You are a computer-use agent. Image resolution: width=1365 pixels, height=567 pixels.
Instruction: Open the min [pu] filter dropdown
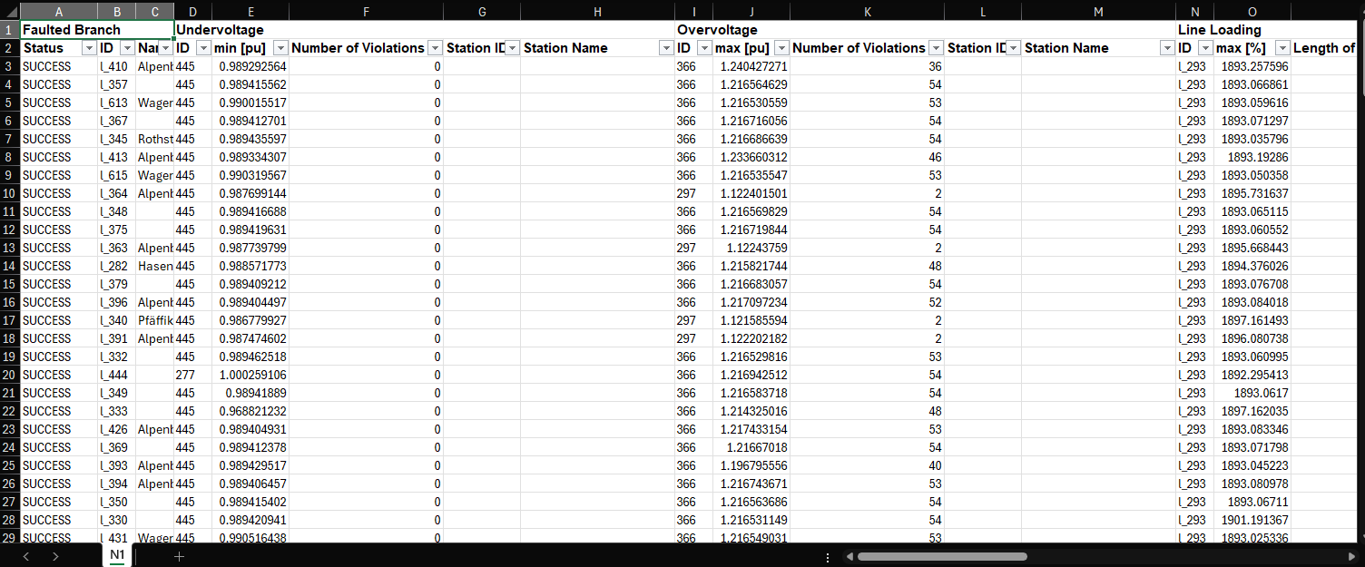280,48
